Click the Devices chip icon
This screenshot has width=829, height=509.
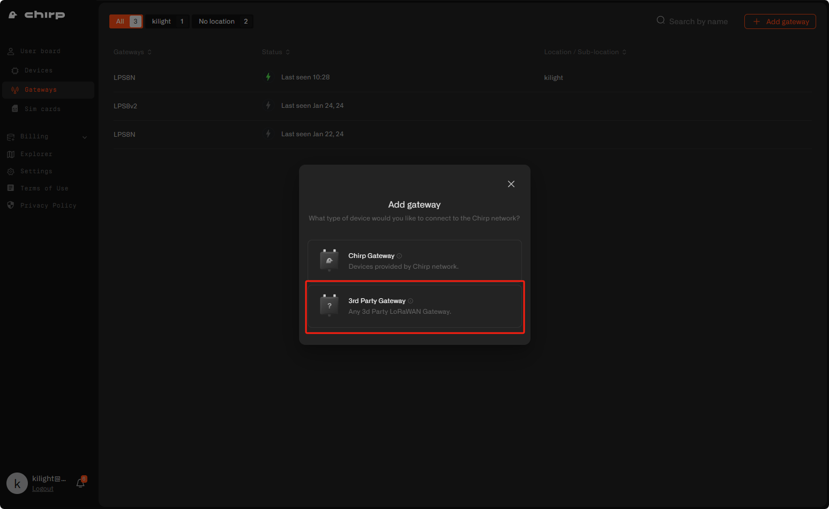tap(15, 71)
